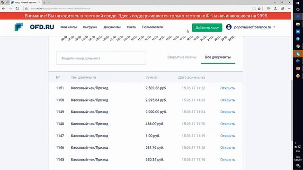The width and height of the screenshot is (303, 170).
Task: Click the Добавить кассу button
Action: coord(207,27)
